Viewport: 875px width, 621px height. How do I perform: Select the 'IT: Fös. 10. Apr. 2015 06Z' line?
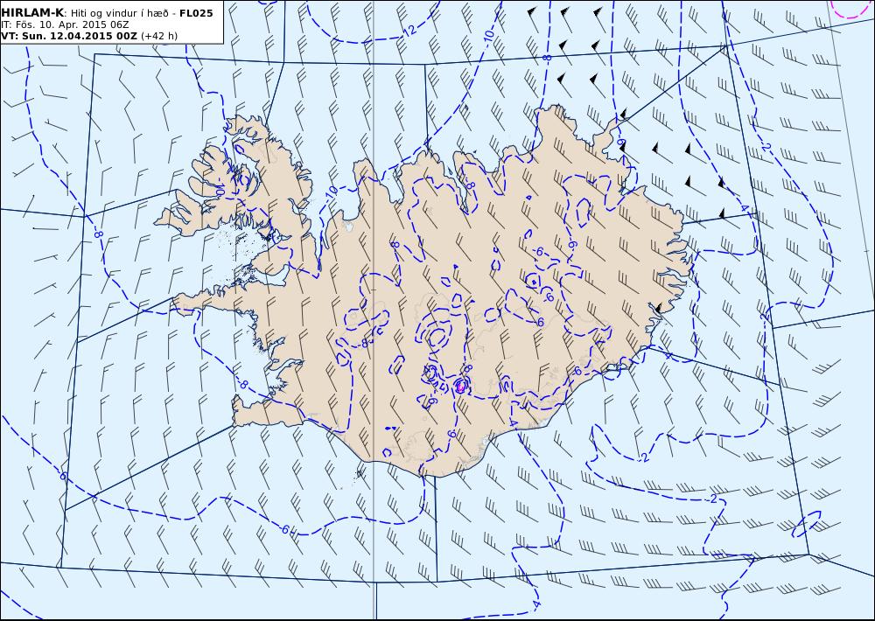[x=65, y=24]
